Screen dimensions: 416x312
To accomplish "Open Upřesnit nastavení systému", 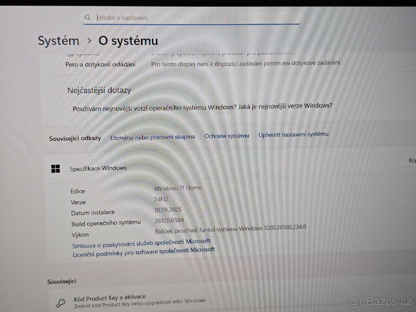I will [x=293, y=134].
